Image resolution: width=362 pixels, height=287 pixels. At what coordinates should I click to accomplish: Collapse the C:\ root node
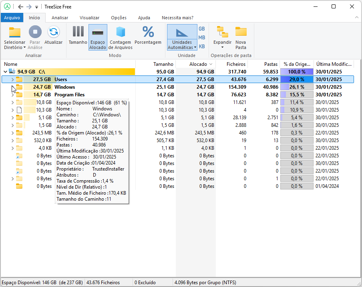coord(5,71)
